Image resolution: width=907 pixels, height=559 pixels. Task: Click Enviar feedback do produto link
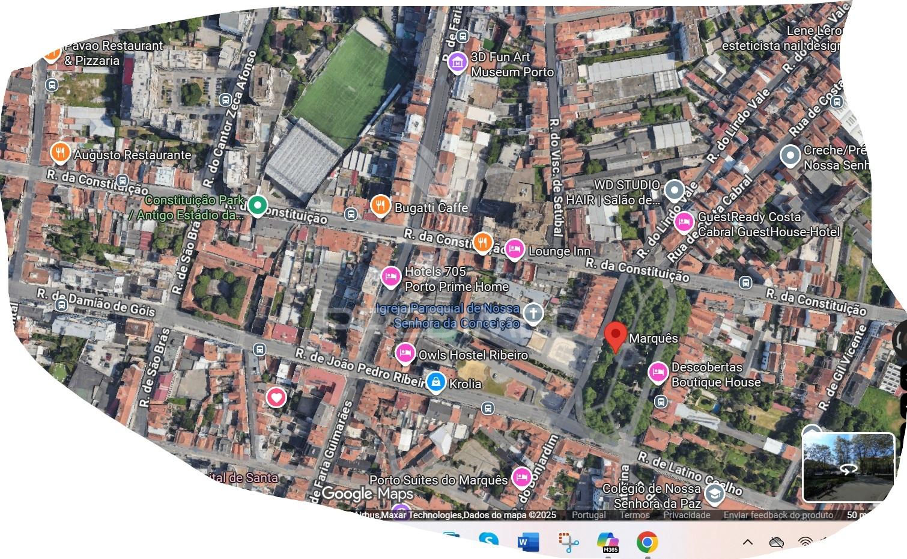778,515
